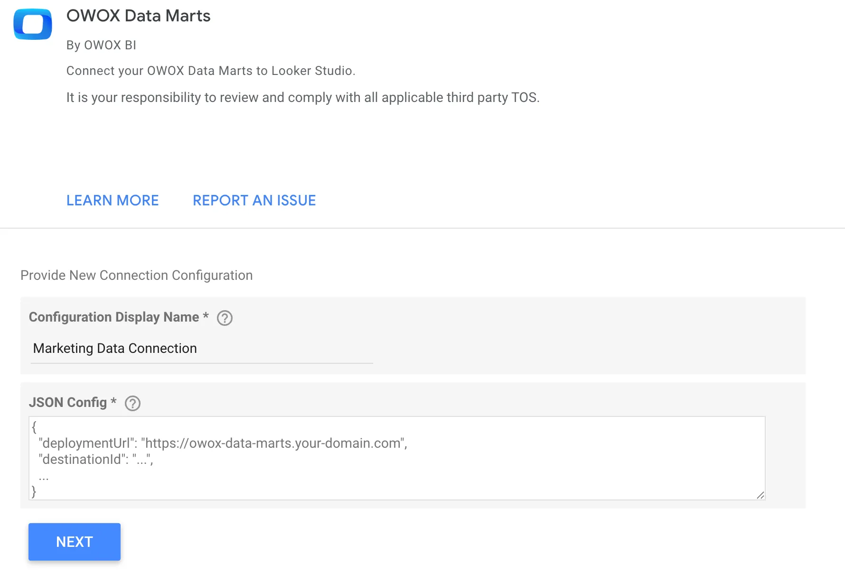Screen dimensions: 845x572
Task: Click the JSON Config label
Action: [69, 402]
